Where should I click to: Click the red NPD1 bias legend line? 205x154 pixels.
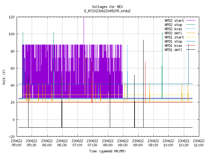point(191,46)
